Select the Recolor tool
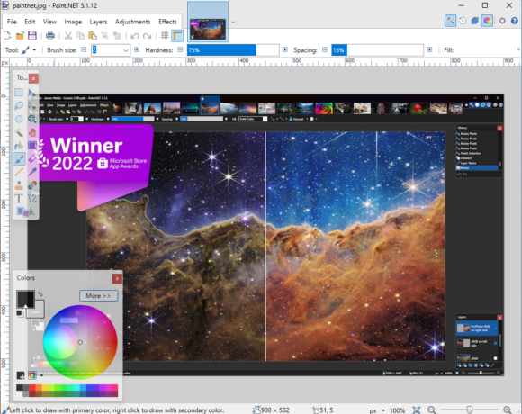522x414 pixels. 32,185
